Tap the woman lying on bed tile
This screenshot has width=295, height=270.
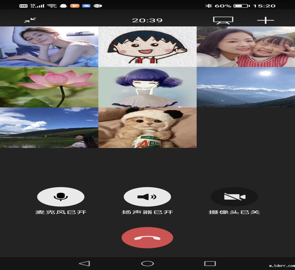click(49, 47)
